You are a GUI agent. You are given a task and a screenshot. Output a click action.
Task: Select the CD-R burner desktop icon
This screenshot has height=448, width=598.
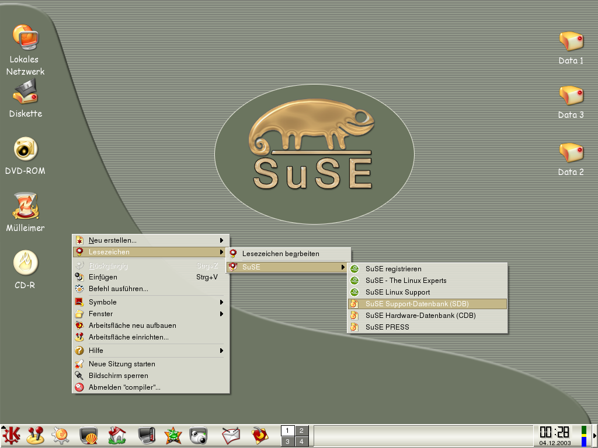(26, 263)
